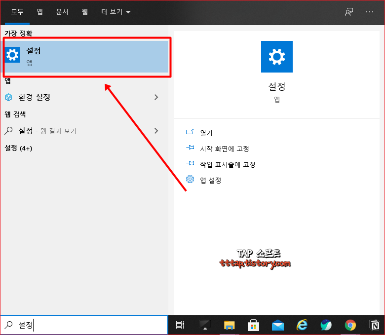Click the 웹 검색 section header
385x335 pixels.
tap(15, 114)
